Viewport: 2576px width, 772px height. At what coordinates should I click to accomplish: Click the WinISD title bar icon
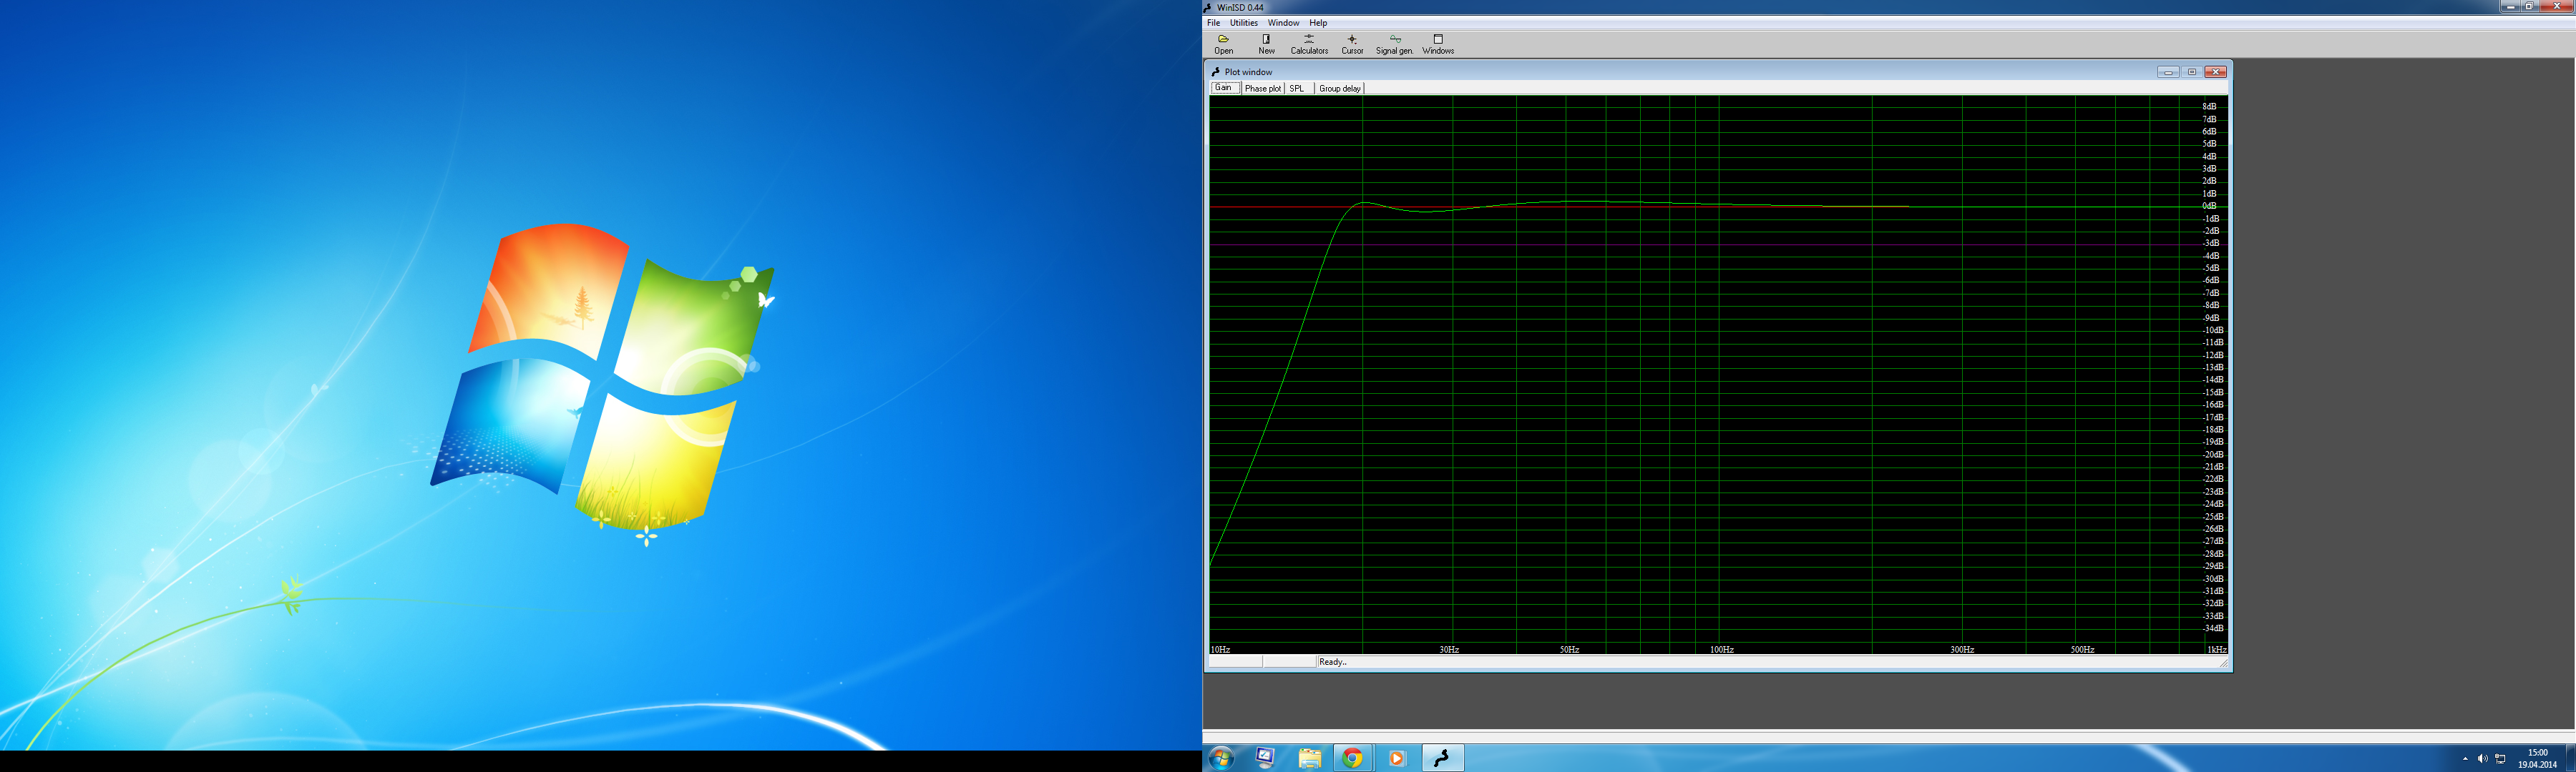point(1208,7)
